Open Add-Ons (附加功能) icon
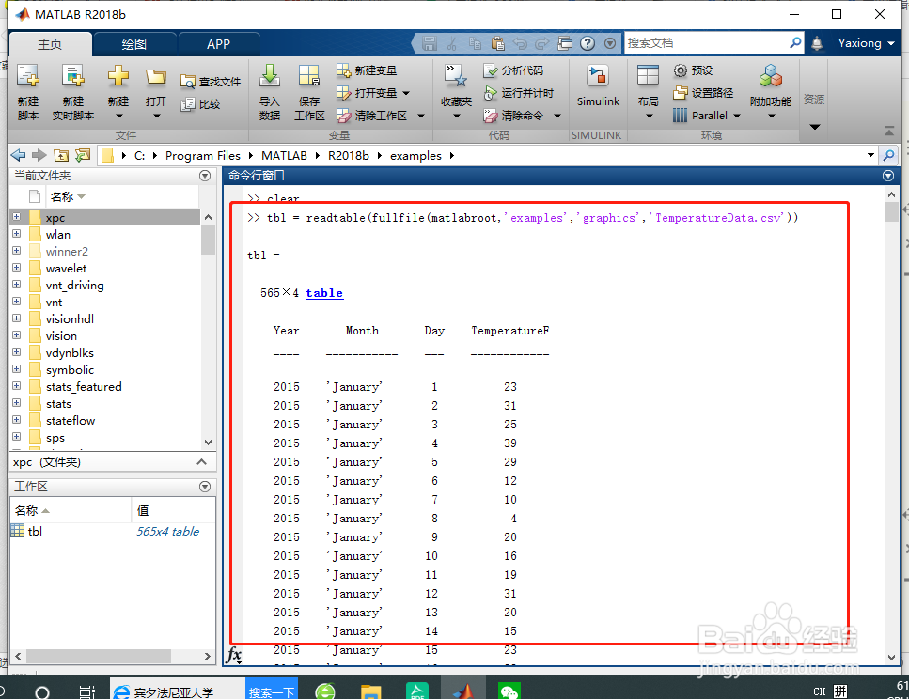909x699 pixels. (771, 76)
